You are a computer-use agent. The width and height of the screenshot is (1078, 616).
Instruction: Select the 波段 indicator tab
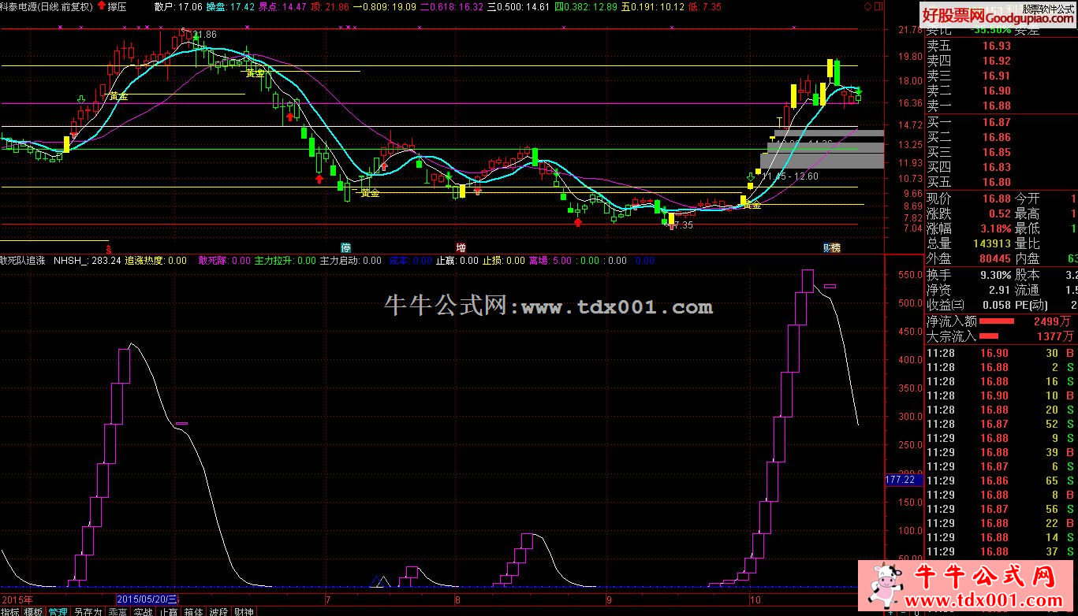[219, 611]
